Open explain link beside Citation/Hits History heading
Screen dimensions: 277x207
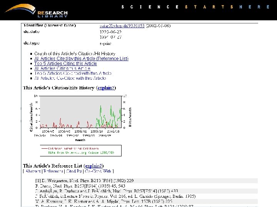(106, 88)
